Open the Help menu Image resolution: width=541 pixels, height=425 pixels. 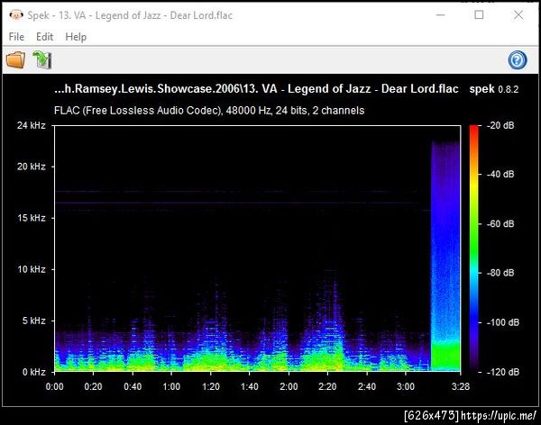76,37
